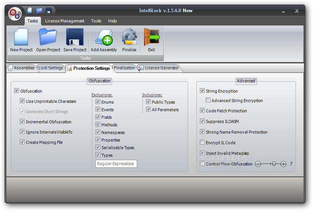Enable Control Flow Obfuscation checkbox
Image resolution: width=313 pixels, height=211 pixels.
tap(202, 164)
